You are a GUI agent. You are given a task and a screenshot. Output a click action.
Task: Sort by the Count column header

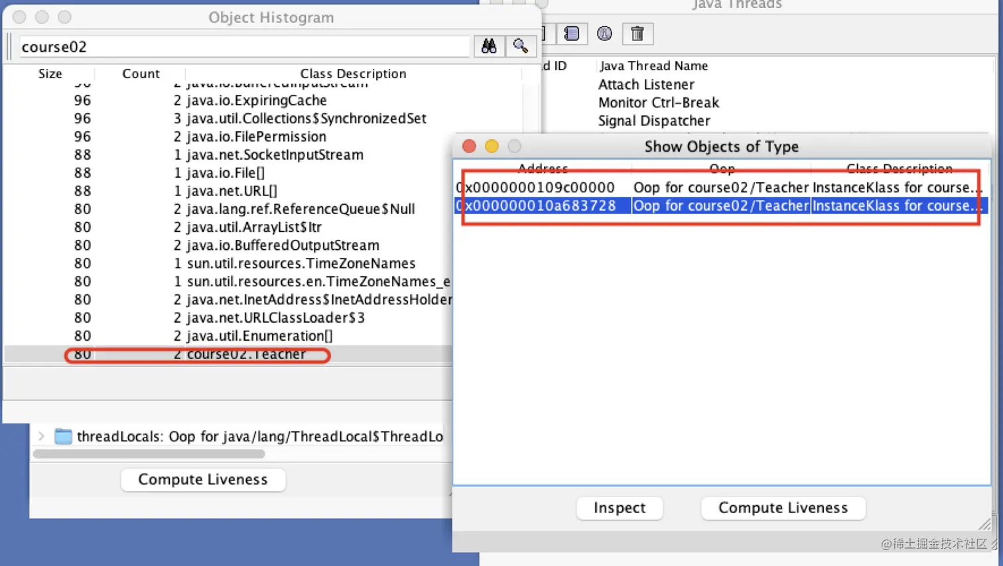[141, 74]
